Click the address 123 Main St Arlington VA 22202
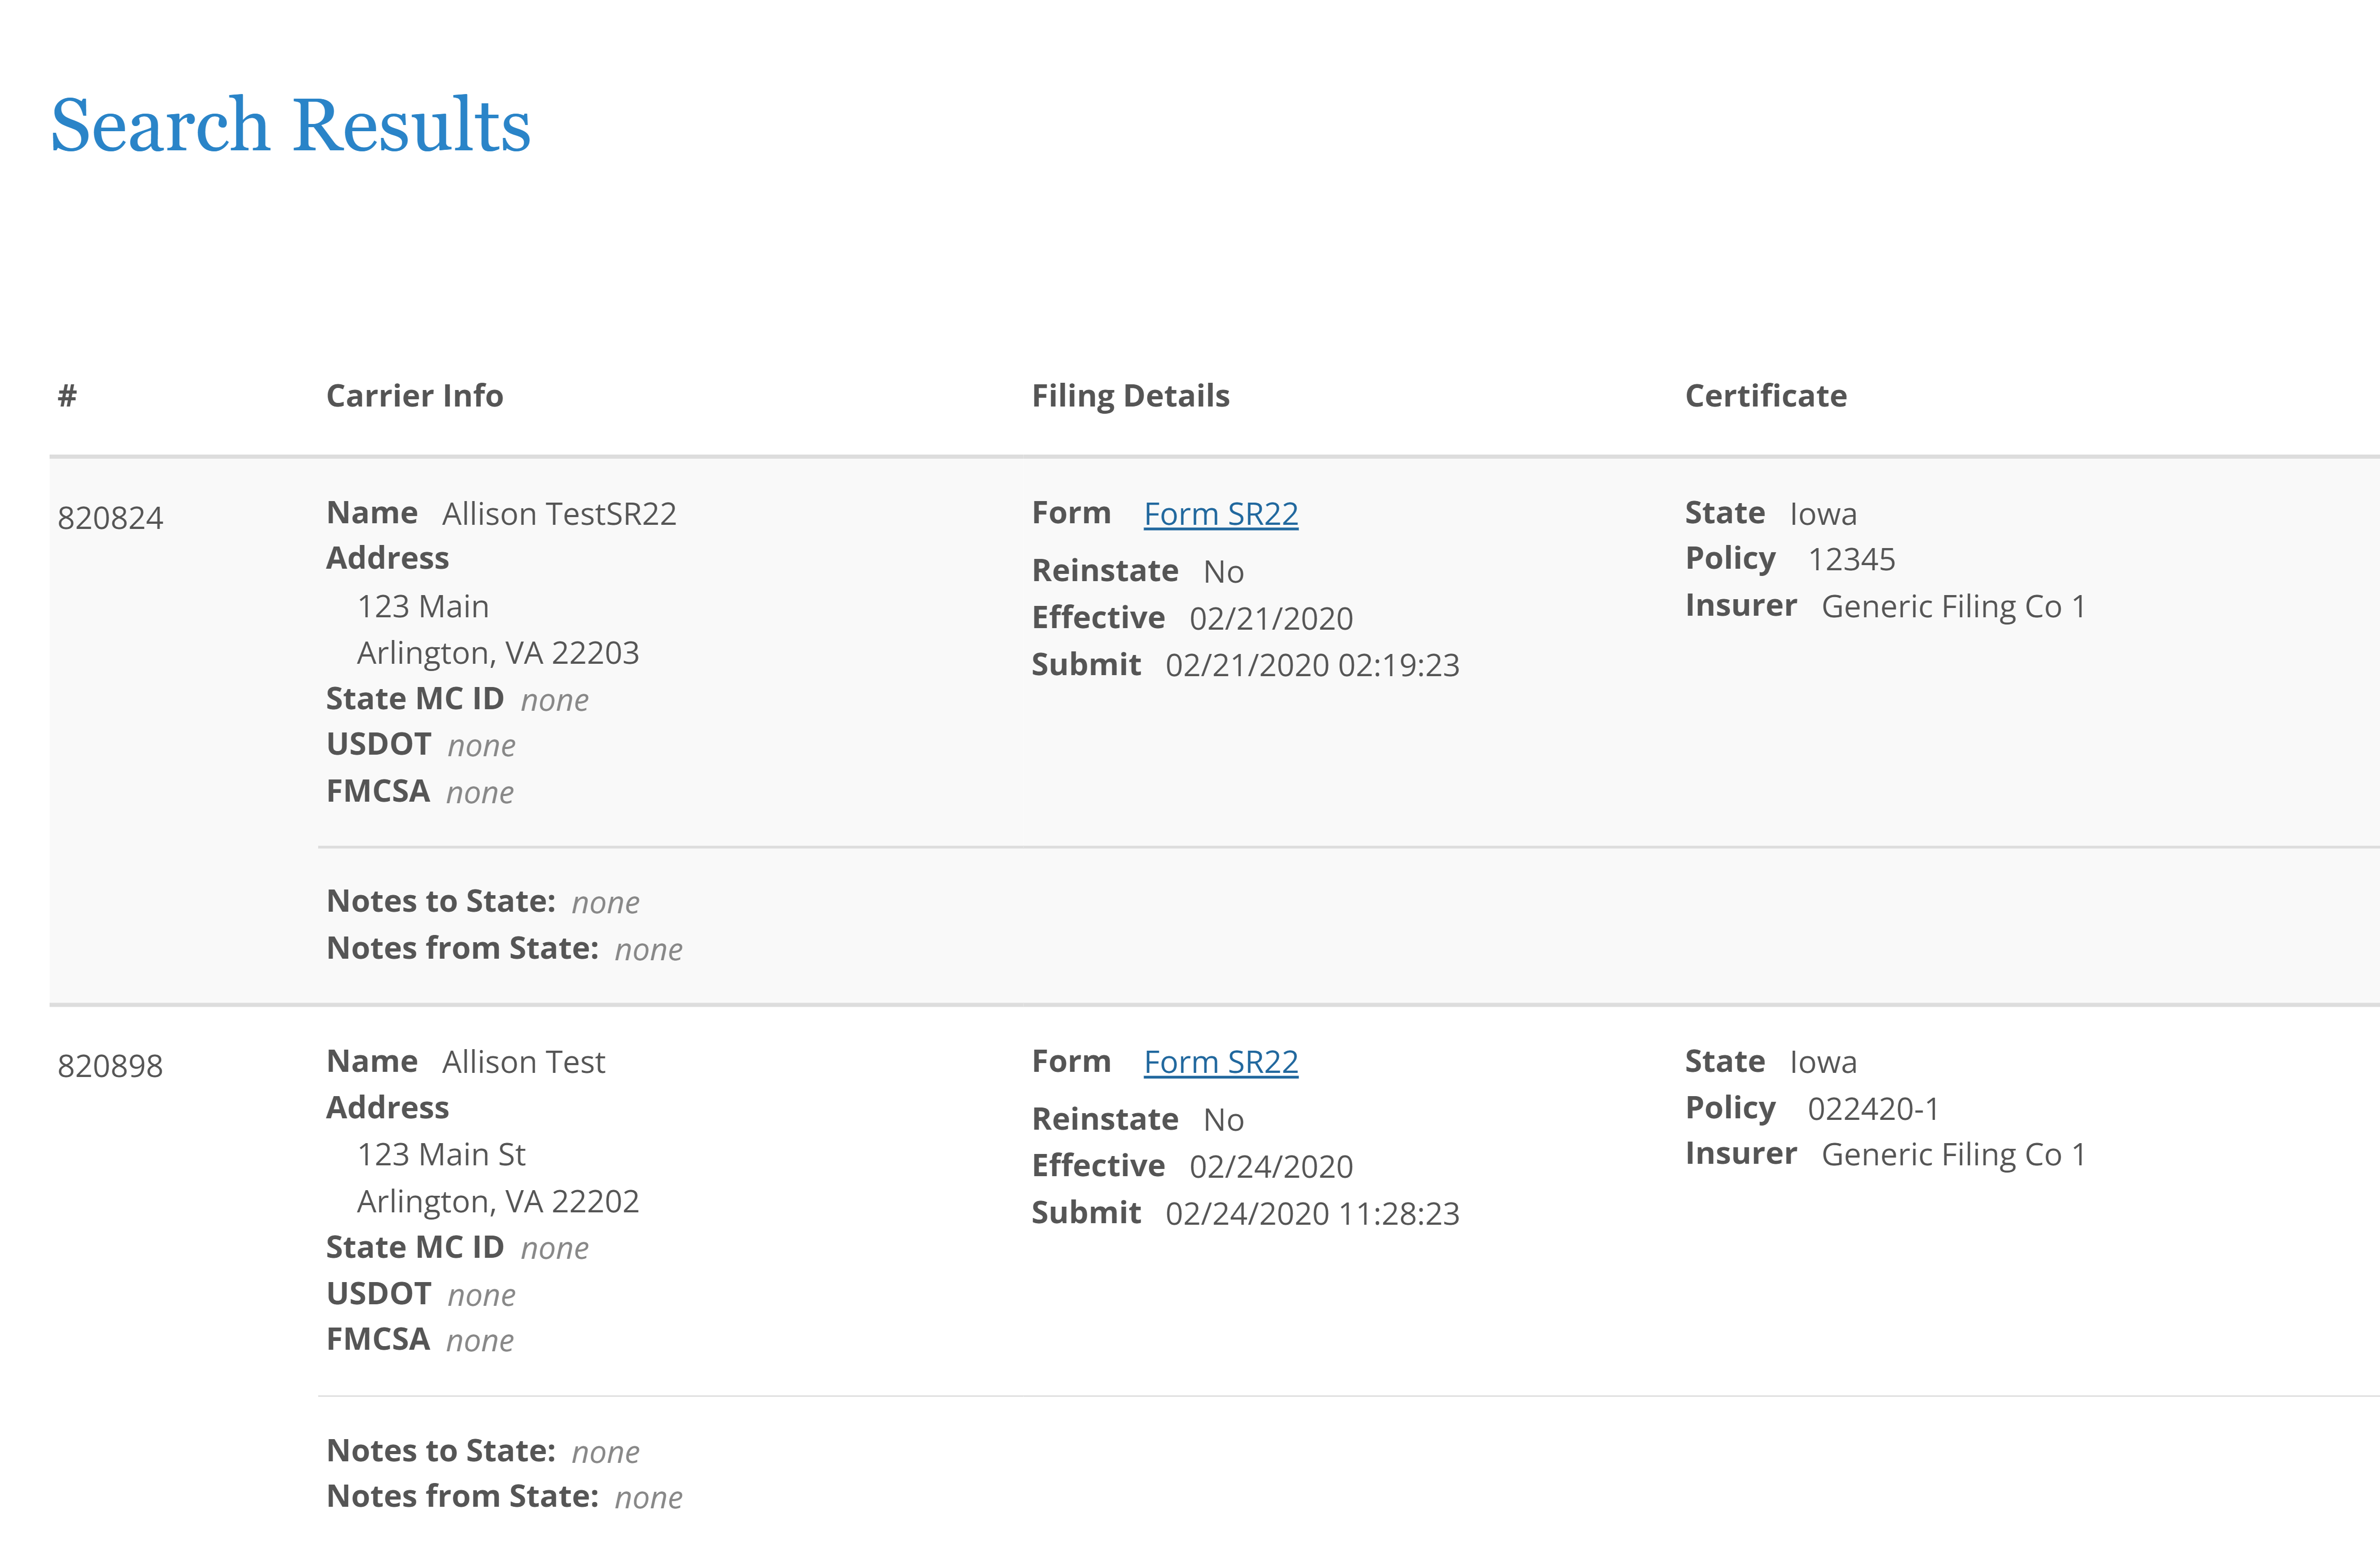Image resolution: width=2380 pixels, height=1545 pixels. 498,1177
